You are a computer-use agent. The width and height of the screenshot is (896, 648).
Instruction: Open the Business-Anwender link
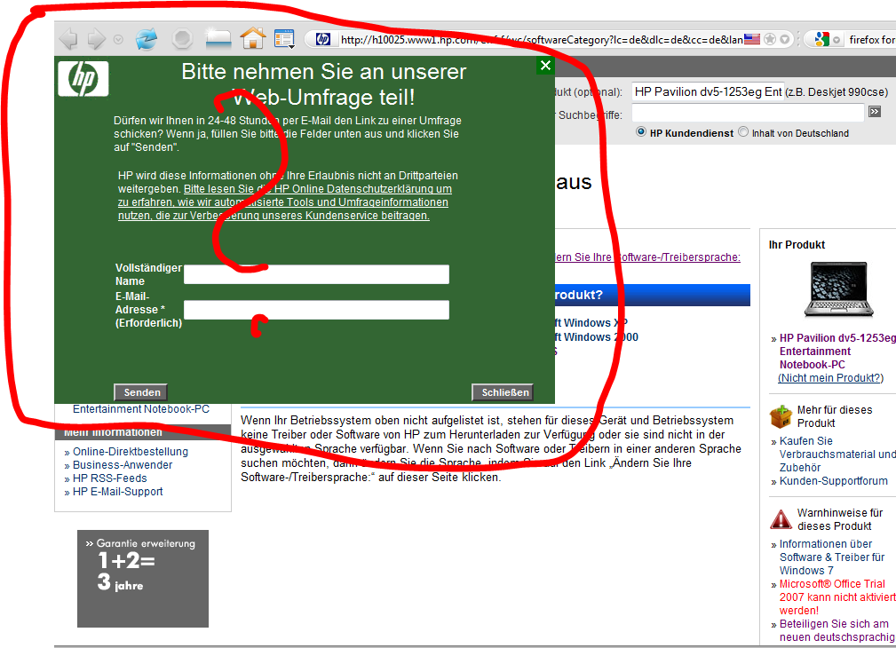point(123,465)
